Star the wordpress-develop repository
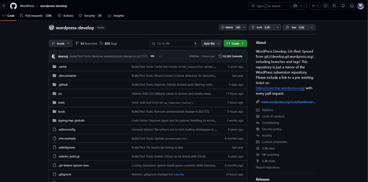Viewport: 368px width, 182px height. click(295, 28)
